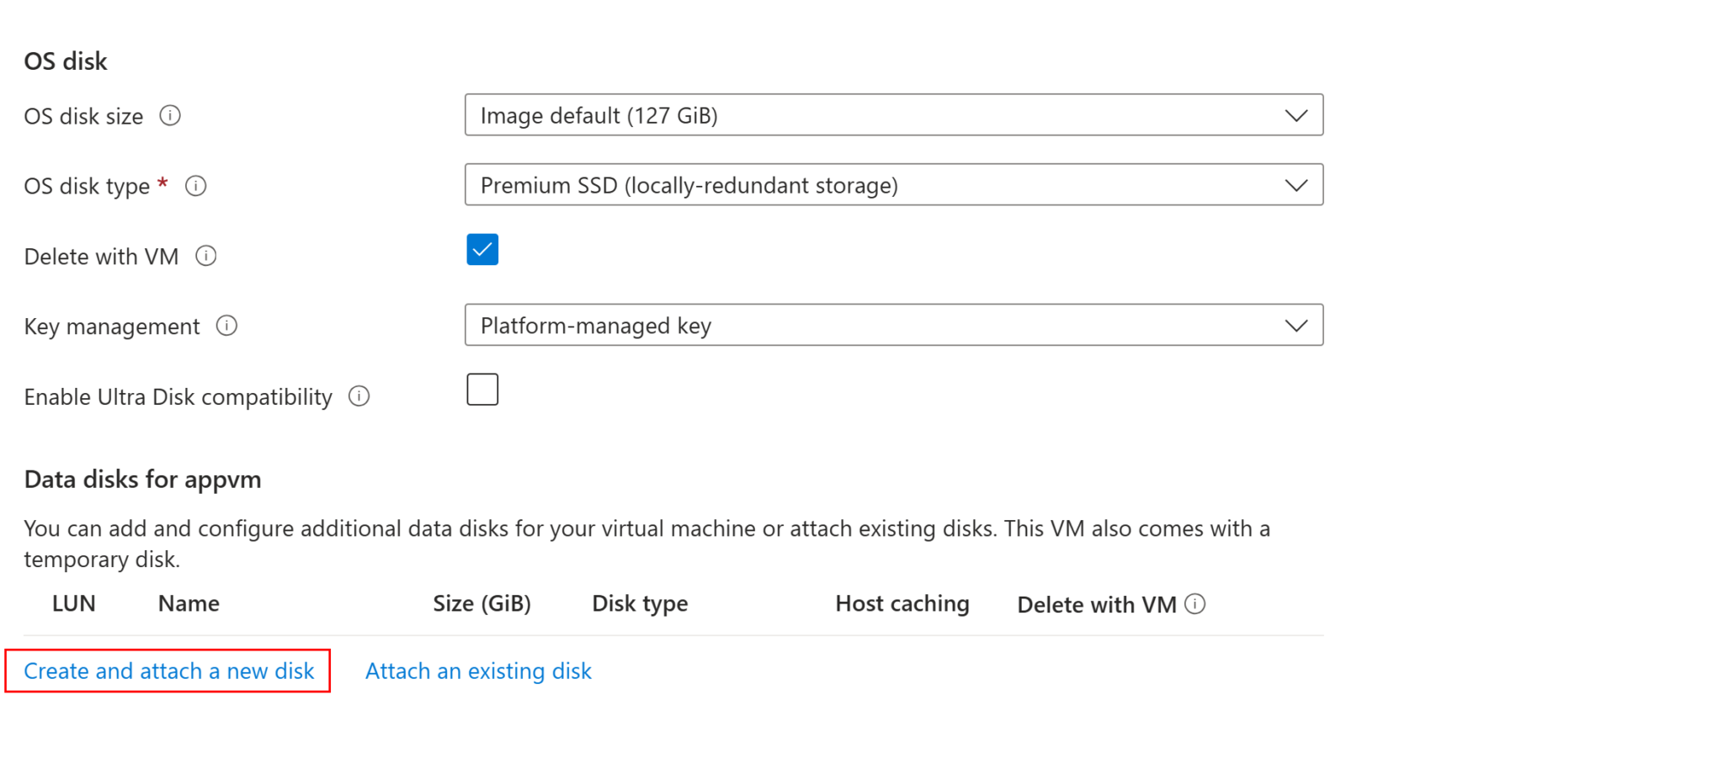Click the info icon in Delete with VM column header

tap(1196, 603)
